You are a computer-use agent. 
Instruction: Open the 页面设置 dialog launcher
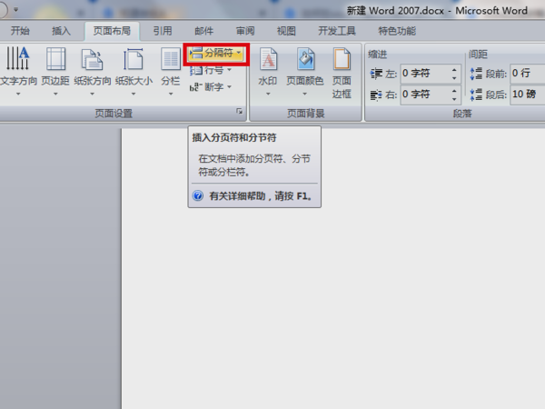240,111
